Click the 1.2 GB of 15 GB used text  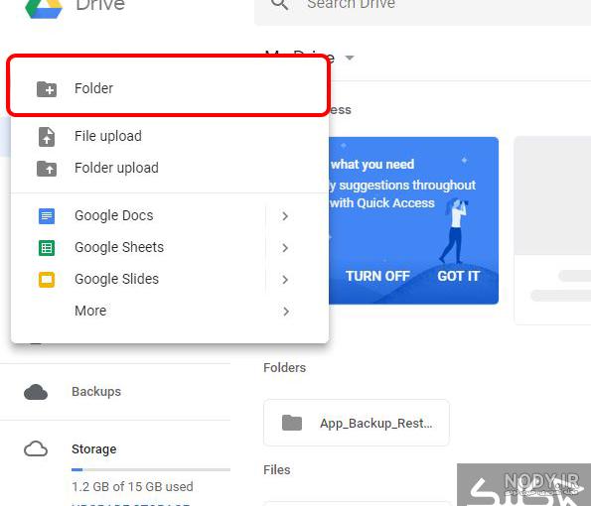(132, 486)
